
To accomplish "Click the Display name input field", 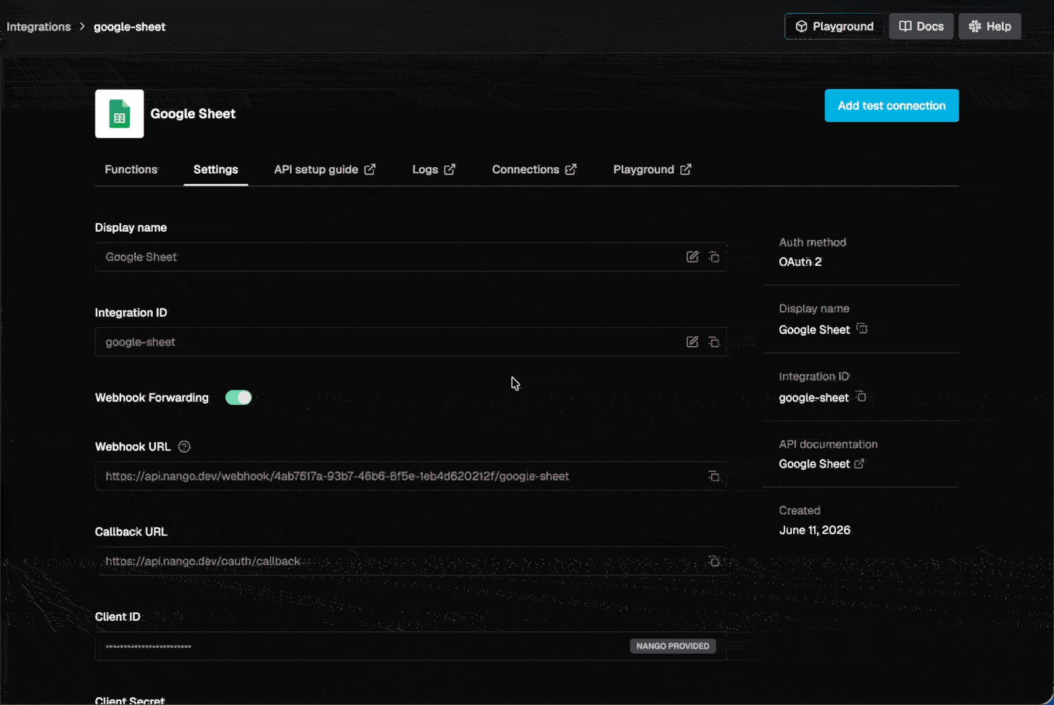I will [x=410, y=257].
